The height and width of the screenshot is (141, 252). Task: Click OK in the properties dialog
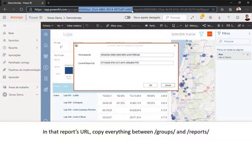(150, 85)
